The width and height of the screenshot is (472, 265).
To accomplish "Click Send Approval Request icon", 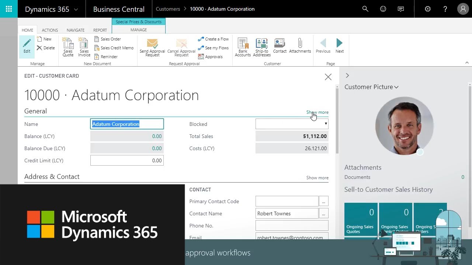I will pyautogui.click(x=152, y=47).
